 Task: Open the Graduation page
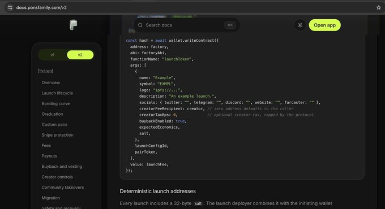coord(52,114)
